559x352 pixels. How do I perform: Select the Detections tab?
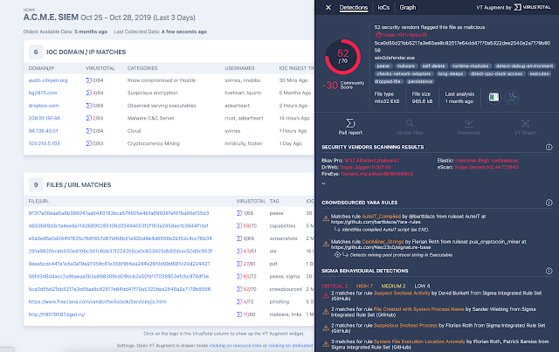(353, 7)
